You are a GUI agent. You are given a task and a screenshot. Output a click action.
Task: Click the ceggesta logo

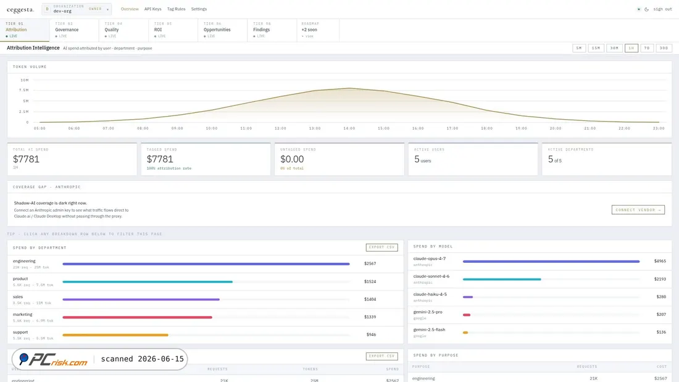tap(20, 9)
